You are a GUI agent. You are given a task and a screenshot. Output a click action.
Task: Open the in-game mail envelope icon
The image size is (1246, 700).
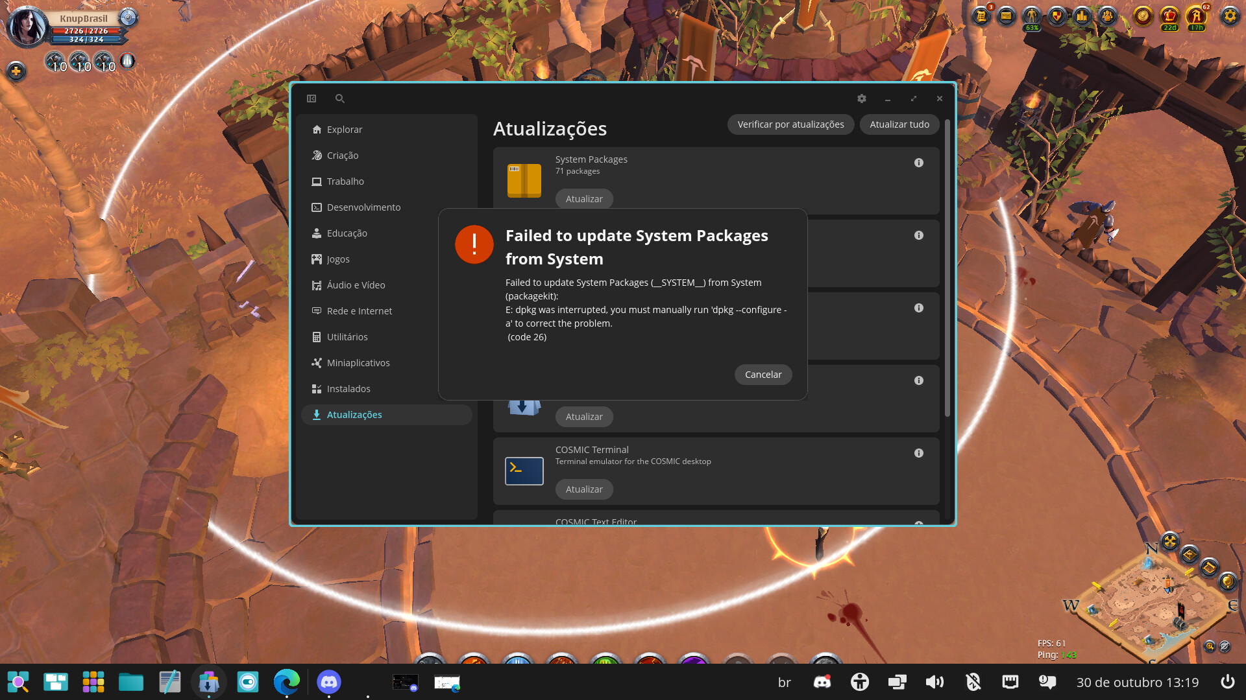click(x=1007, y=16)
